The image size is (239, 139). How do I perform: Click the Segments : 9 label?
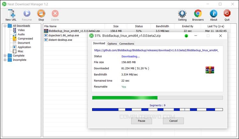pos(157,105)
